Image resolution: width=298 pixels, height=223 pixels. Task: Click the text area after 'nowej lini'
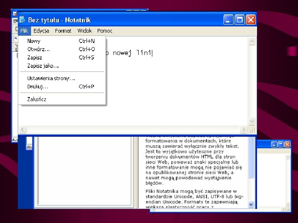pos(153,53)
